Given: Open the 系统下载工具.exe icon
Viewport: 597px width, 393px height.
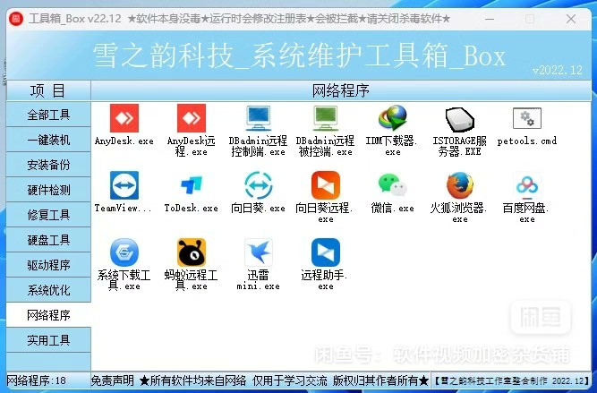Looking at the screenshot, I should pyautogui.click(x=124, y=252).
